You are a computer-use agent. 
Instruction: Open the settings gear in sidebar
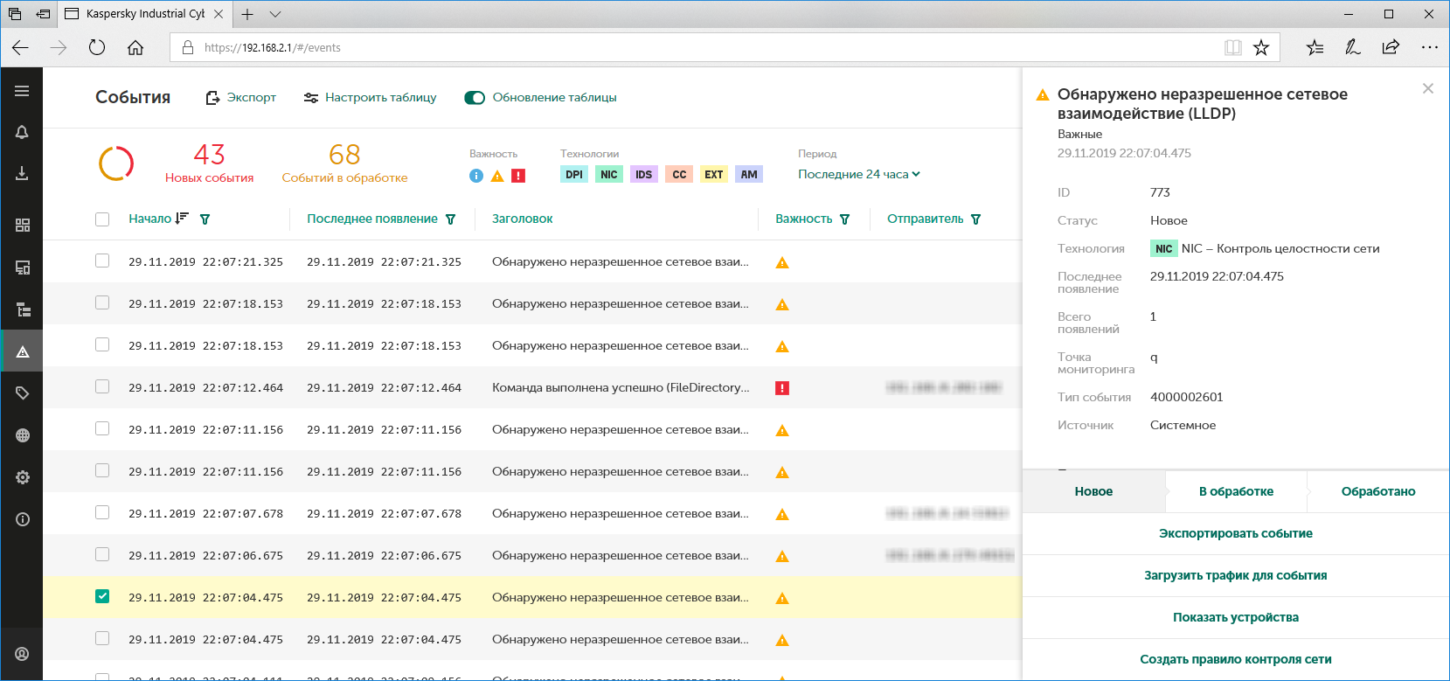(23, 477)
